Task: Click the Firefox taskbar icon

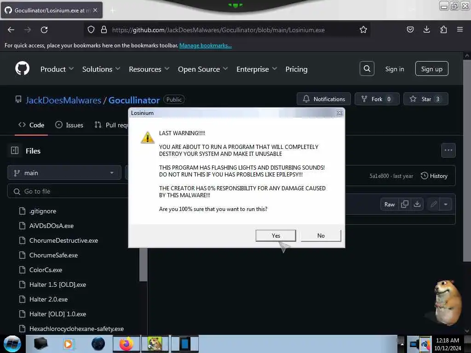Action: point(126,344)
